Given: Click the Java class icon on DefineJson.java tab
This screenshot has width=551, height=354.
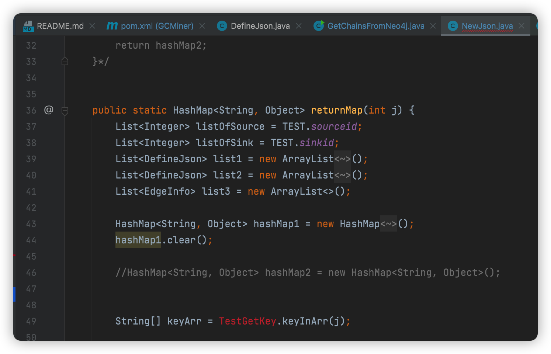Looking at the screenshot, I should (x=222, y=26).
